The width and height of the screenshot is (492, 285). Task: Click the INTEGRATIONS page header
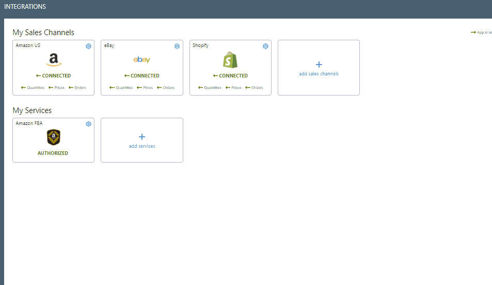point(25,7)
